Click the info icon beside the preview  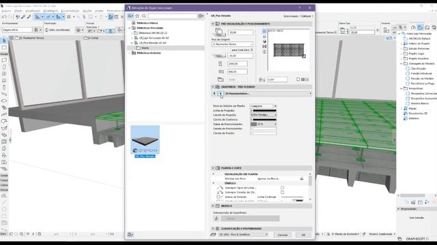point(264,52)
